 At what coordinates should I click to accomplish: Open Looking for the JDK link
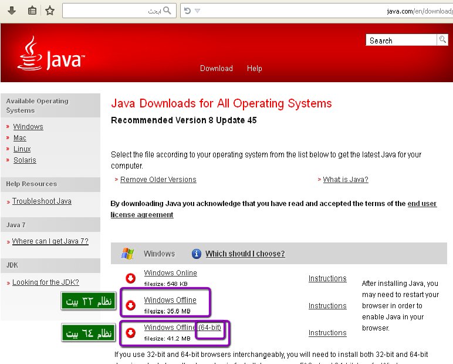pos(46,282)
